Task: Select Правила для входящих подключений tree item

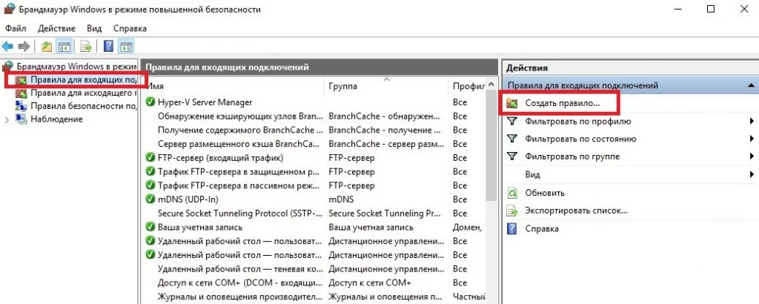Action: (x=82, y=79)
